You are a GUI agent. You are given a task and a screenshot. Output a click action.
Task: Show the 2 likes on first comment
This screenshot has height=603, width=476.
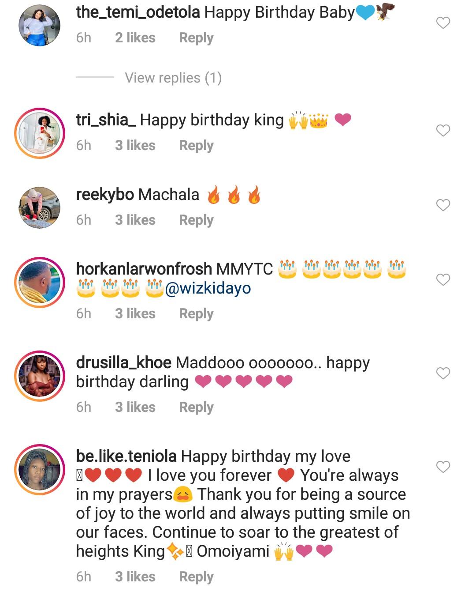coord(135,38)
